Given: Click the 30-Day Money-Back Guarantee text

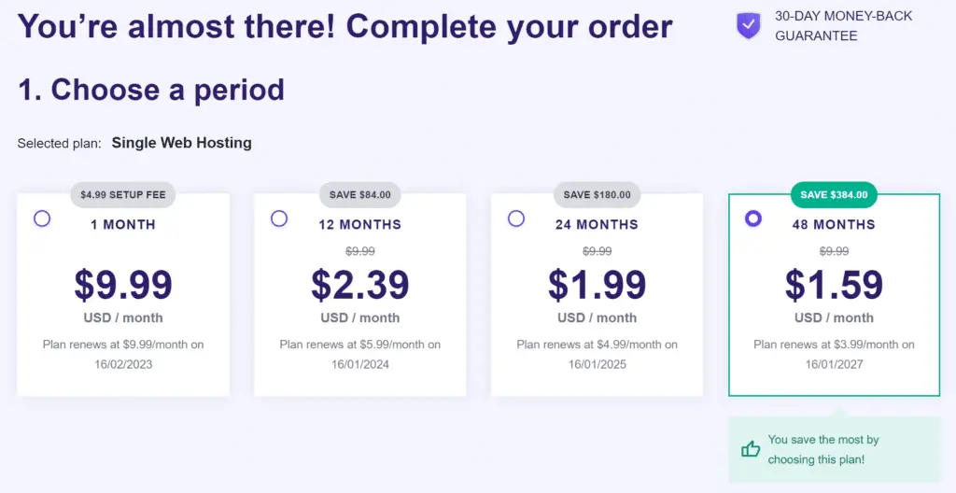Looking at the screenshot, I should 843,26.
